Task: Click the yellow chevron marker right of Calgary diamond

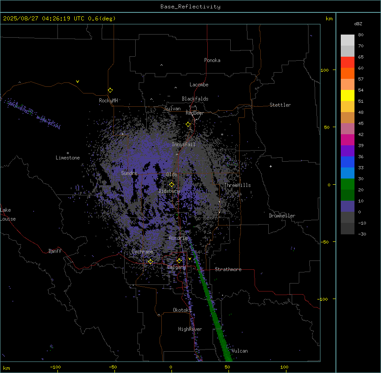Action: (190, 259)
